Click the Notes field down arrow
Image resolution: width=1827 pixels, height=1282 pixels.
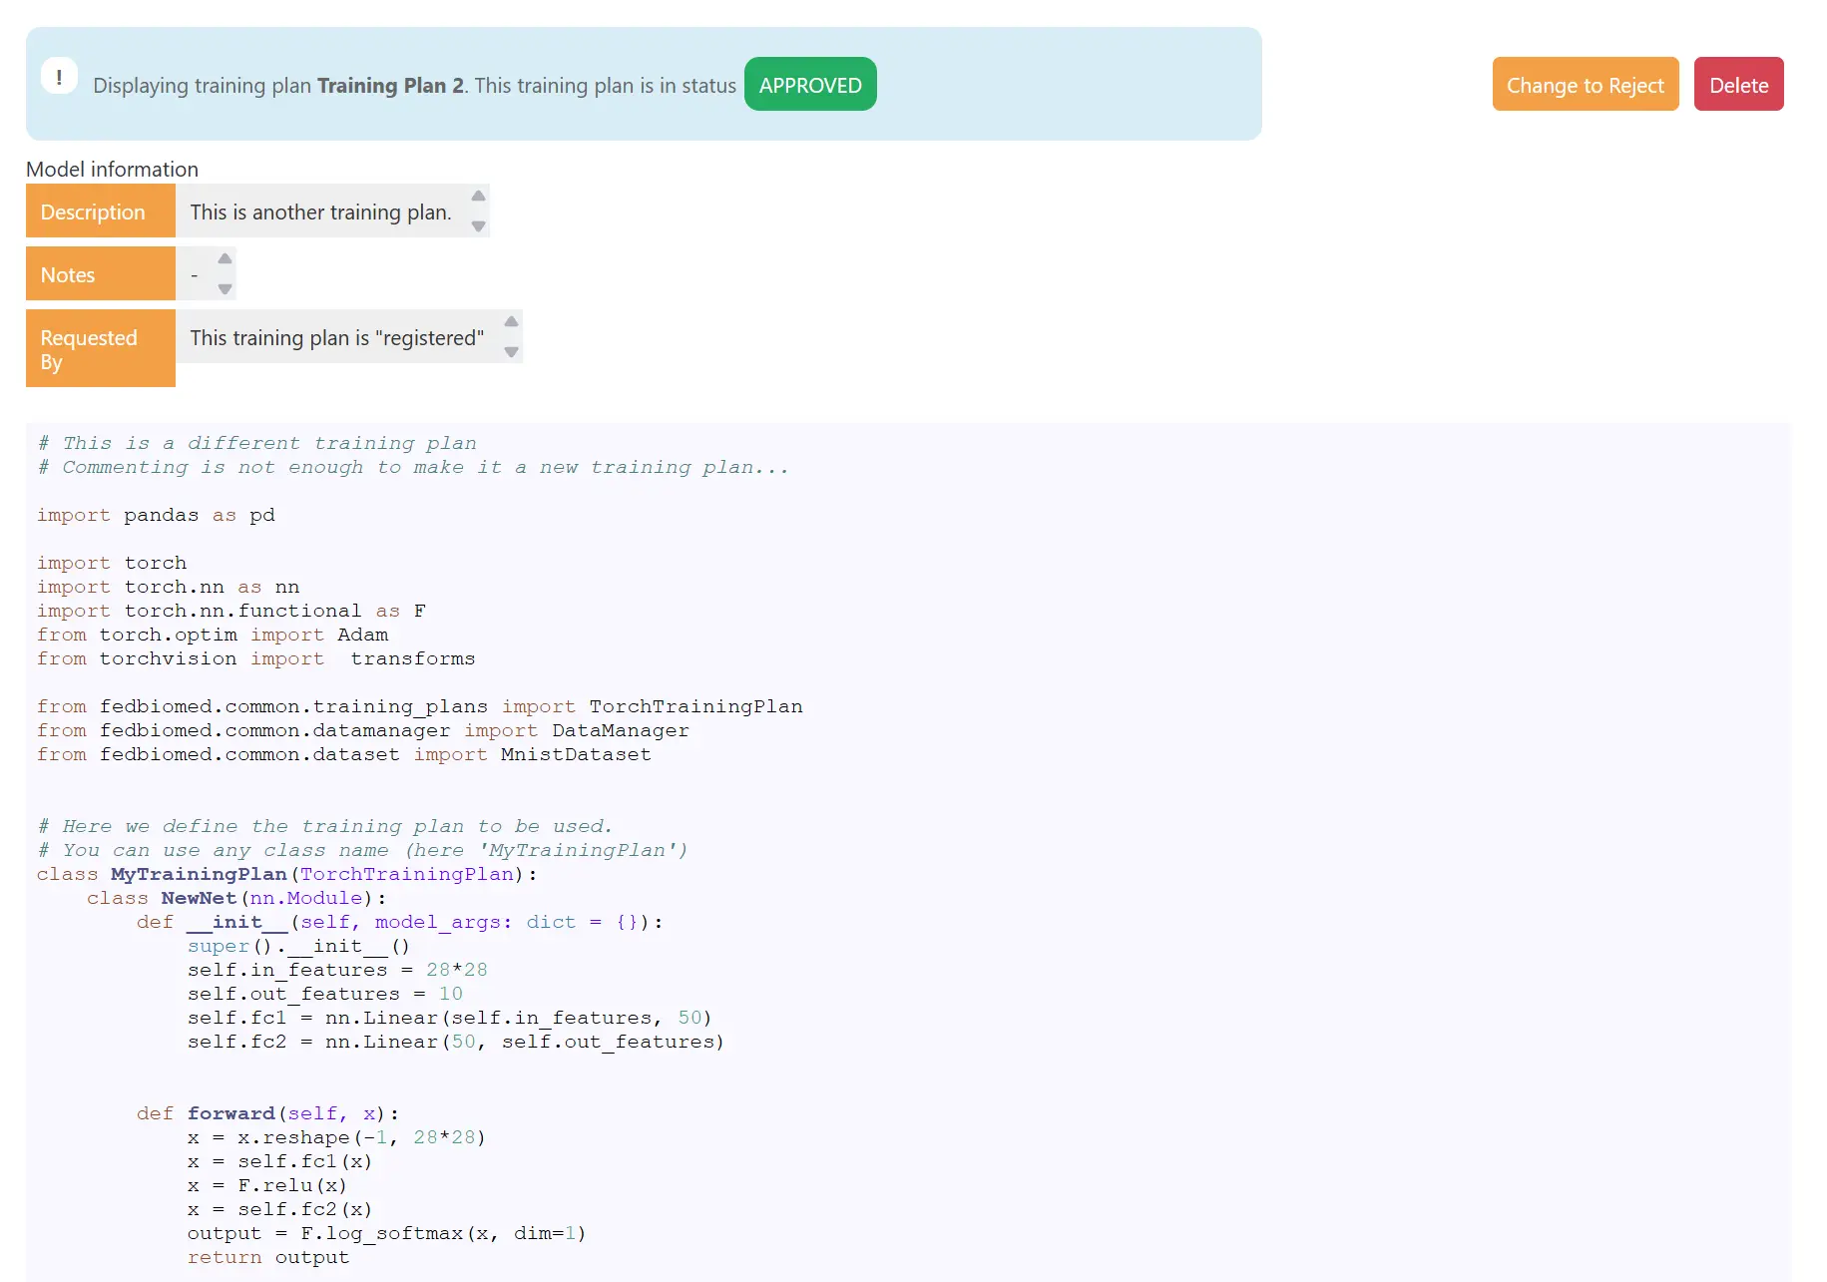pyautogui.click(x=226, y=289)
